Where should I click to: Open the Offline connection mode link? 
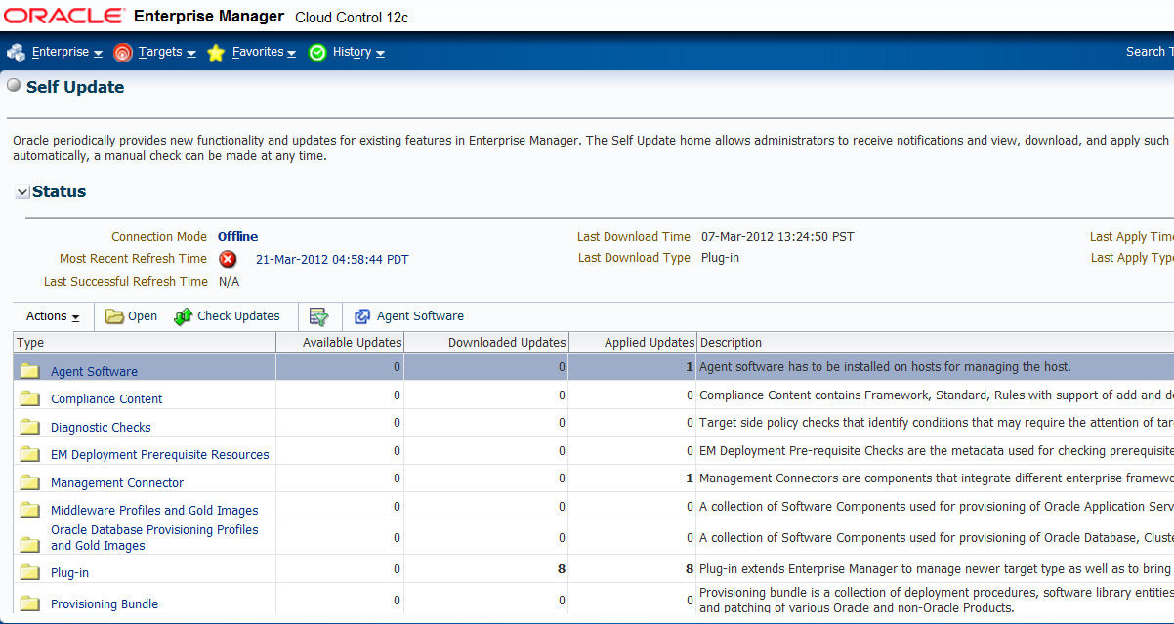[x=237, y=236]
